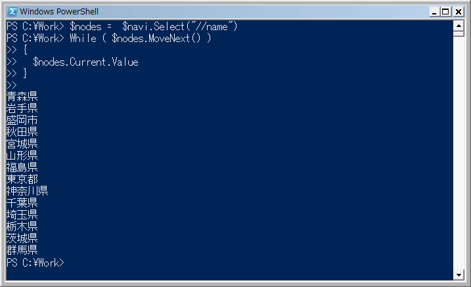Click the 盛岡市 output line
Viewport: 471px width, 287px height.
point(22,120)
